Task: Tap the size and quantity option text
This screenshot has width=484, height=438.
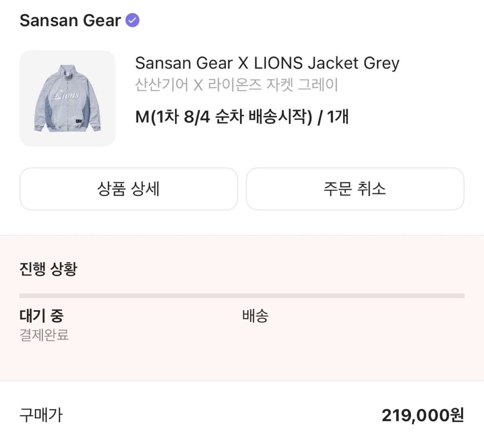Action: [x=242, y=117]
